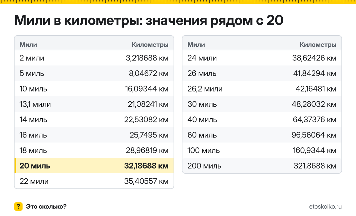Select the '26,2 мили' cell

pyautogui.click(x=205, y=89)
